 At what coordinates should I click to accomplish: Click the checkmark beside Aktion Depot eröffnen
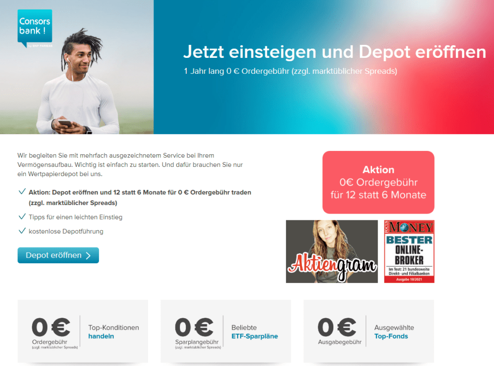click(x=22, y=192)
